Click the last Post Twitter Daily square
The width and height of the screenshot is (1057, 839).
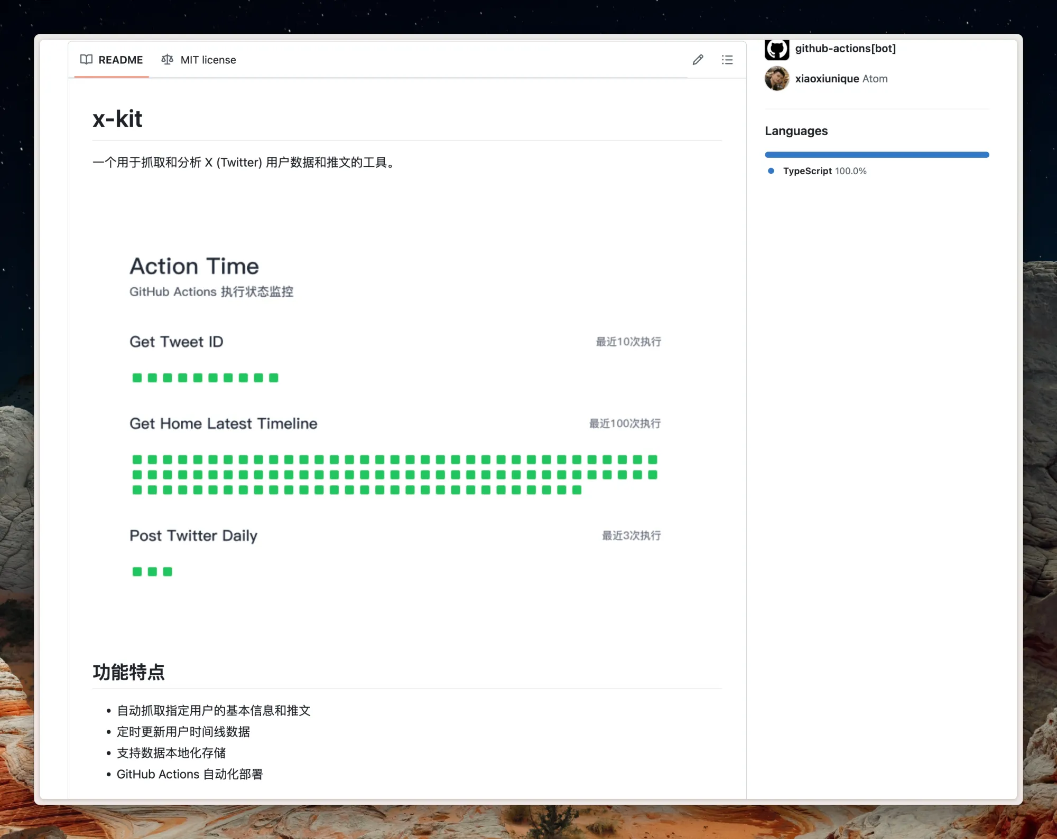coord(168,571)
